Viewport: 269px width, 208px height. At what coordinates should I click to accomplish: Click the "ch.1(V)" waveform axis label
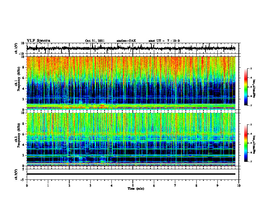click(16, 48)
